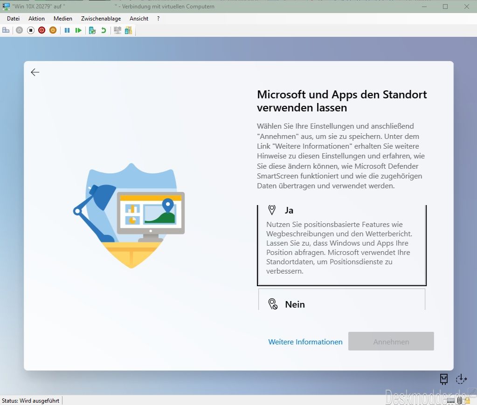Image resolution: width=477 pixels, height=405 pixels.
Task: Pause the virtual machine with the blue pause icon
Action: [67, 30]
